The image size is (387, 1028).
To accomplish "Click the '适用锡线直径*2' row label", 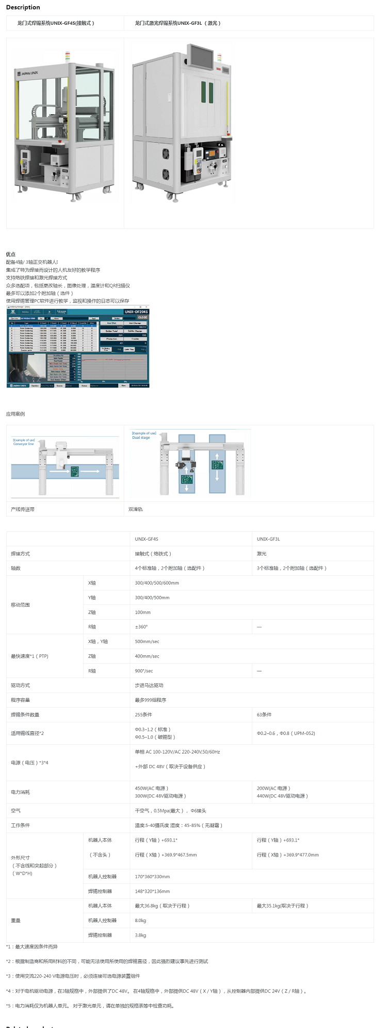I will pyautogui.click(x=27, y=733).
